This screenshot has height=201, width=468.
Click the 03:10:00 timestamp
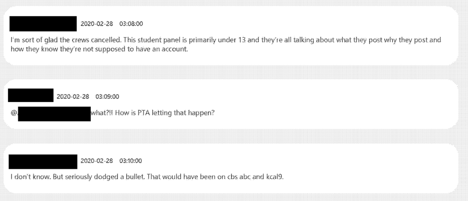pyautogui.click(x=131, y=161)
